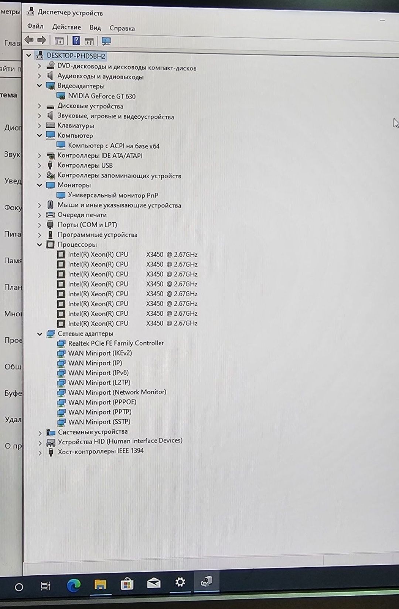Select Мыши и иные указывающие устройства
The height and width of the screenshot is (609, 399).
click(119, 205)
